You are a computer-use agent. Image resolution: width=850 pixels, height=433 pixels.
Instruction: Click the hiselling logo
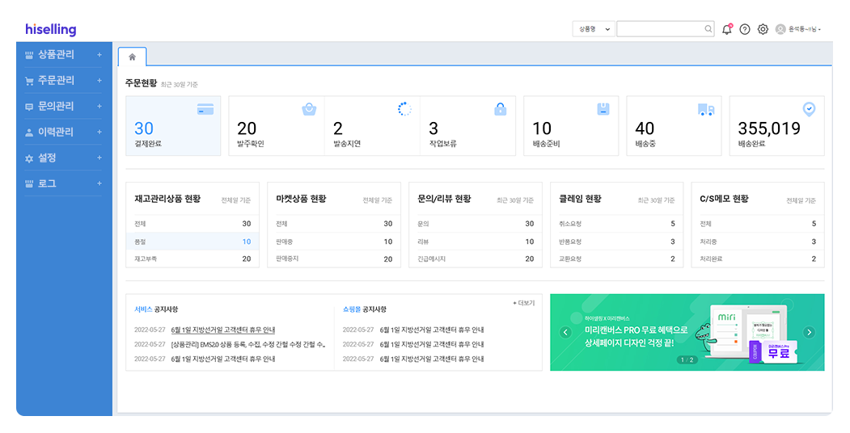point(50,29)
